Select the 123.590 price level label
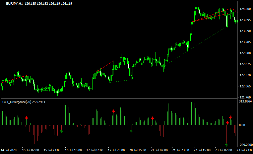This screenshot has height=154, width=253. (x=245, y=31)
